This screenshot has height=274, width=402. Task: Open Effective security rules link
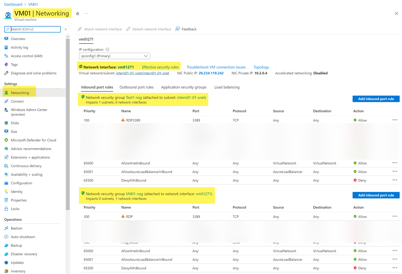160,67
